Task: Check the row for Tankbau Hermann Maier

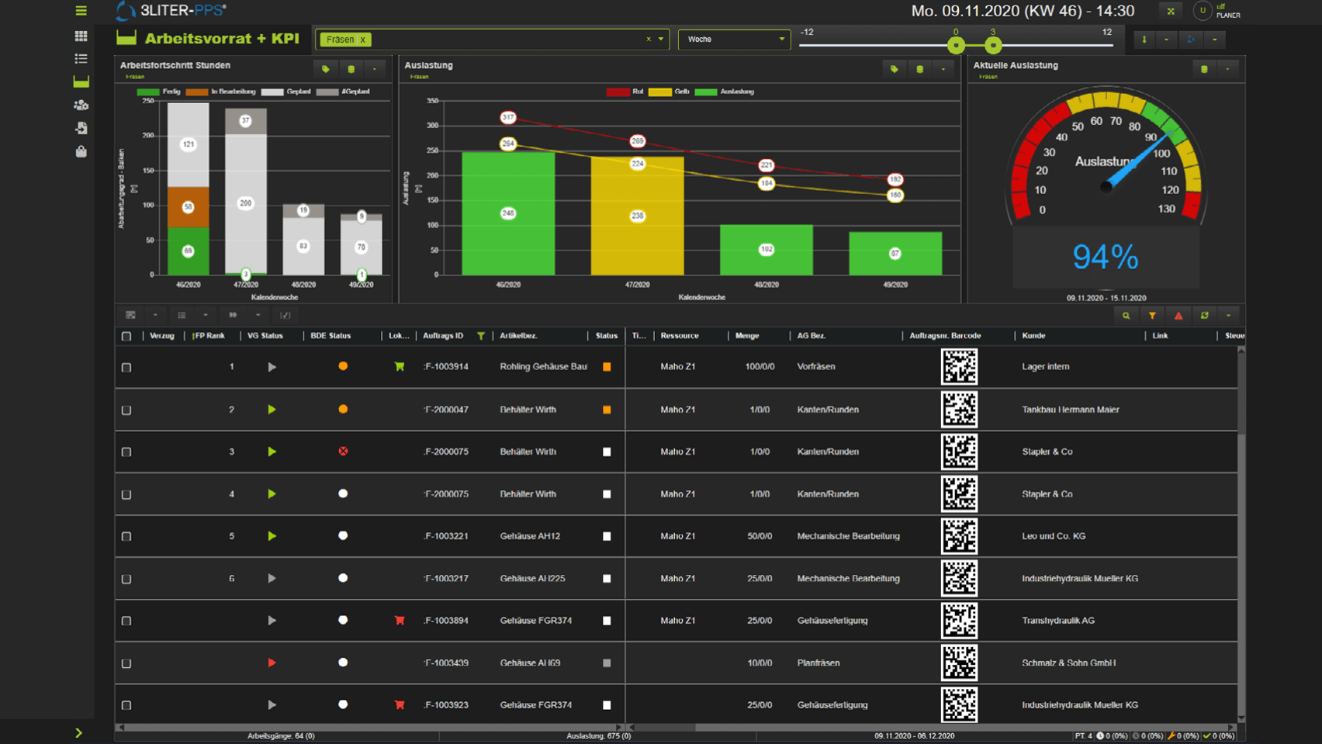Action: (x=126, y=410)
